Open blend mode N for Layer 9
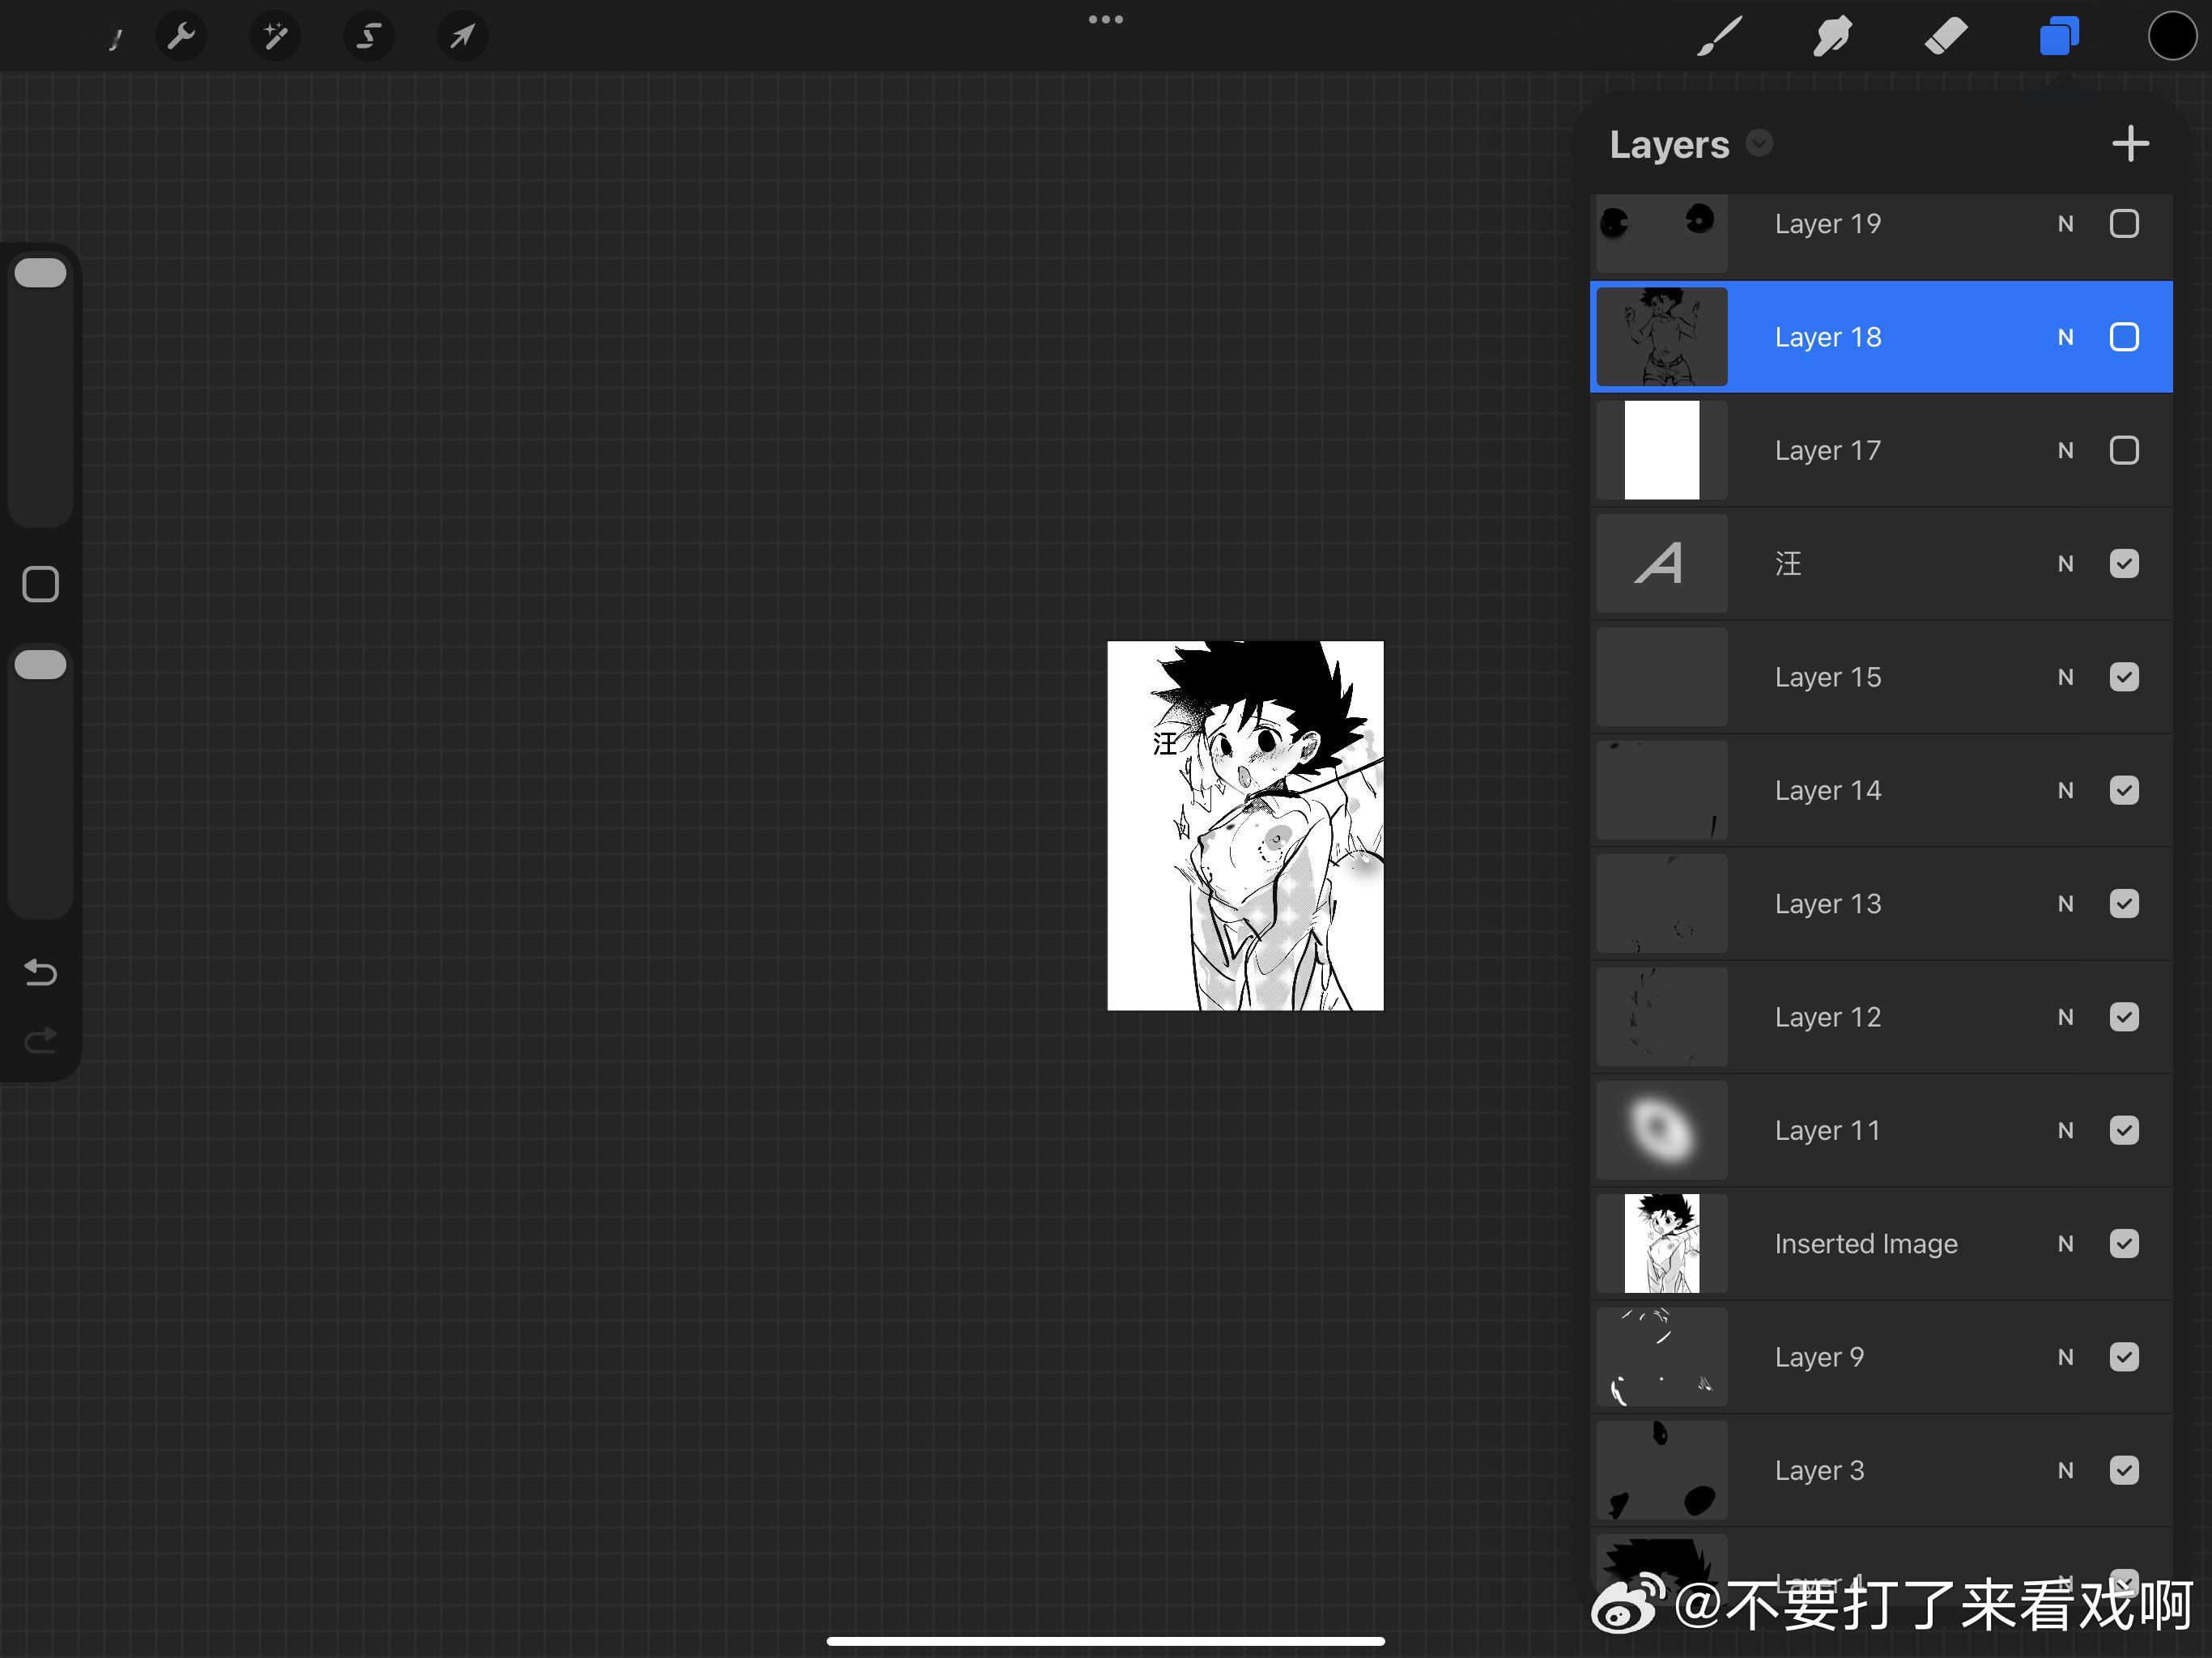The image size is (2212, 1658). coord(2065,1357)
